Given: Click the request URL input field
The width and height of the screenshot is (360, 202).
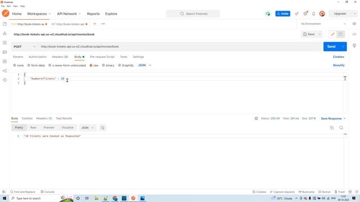Looking at the screenshot, I should click(x=180, y=47).
